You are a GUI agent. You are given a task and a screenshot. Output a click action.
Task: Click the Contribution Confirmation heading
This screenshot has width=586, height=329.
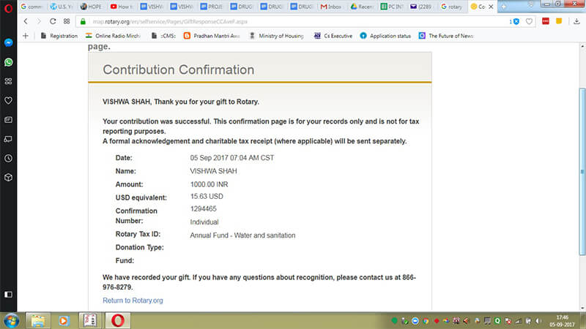click(179, 69)
